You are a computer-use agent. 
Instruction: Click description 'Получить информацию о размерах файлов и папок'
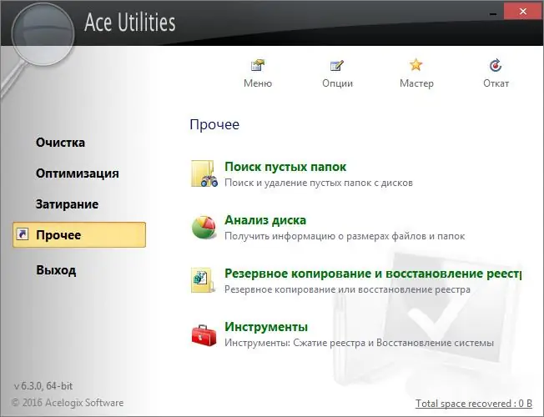pyautogui.click(x=345, y=236)
